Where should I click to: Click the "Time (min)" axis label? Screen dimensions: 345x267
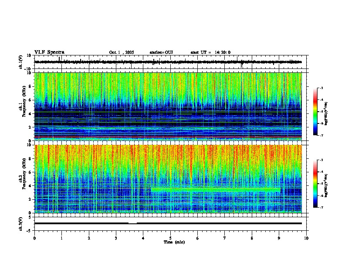(x=174, y=242)
